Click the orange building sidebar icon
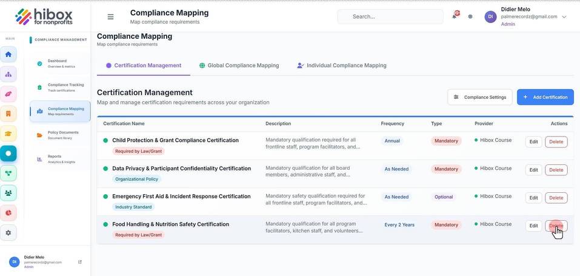Image resolution: width=580 pixels, height=276 pixels. [8, 113]
